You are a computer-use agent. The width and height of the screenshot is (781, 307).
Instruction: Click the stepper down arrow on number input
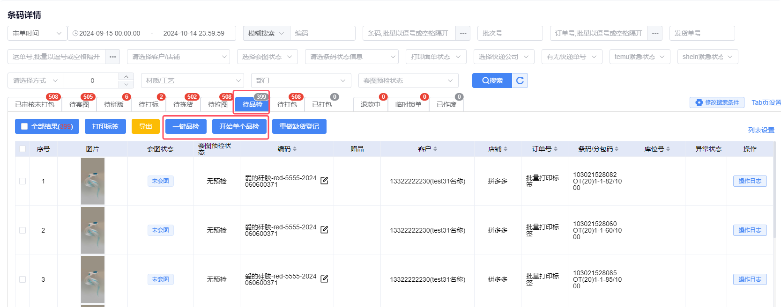click(x=126, y=84)
